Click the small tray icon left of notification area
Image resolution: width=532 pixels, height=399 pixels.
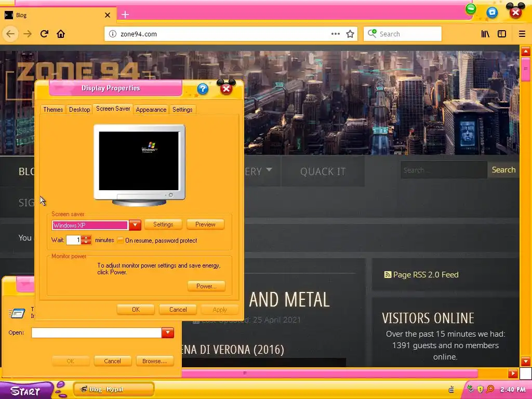tap(451, 390)
